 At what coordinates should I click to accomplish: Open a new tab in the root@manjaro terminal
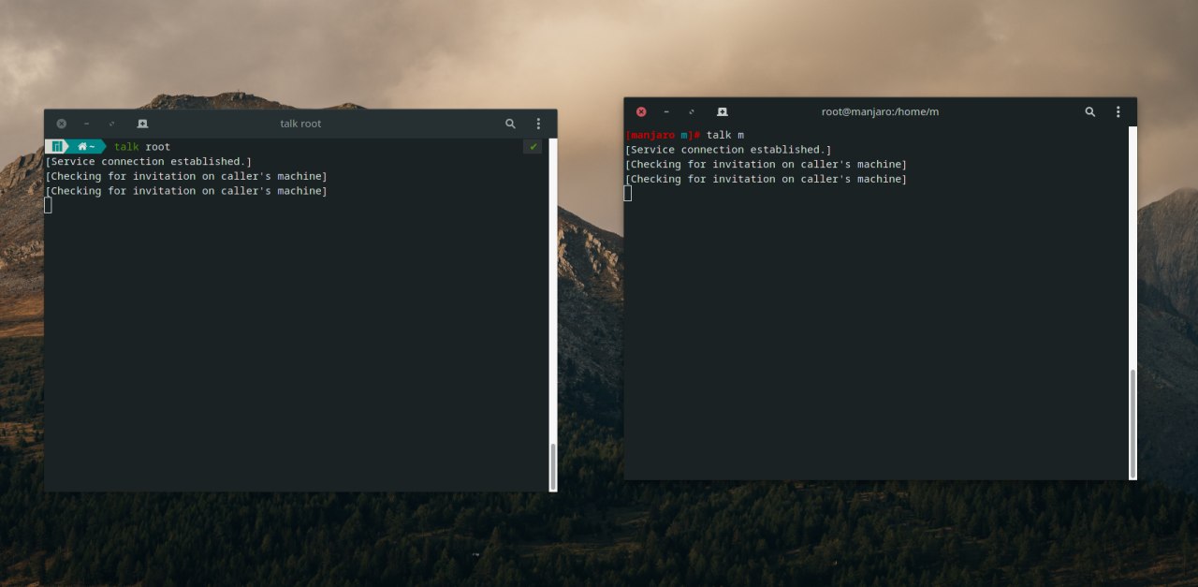[x=722, y=111]
